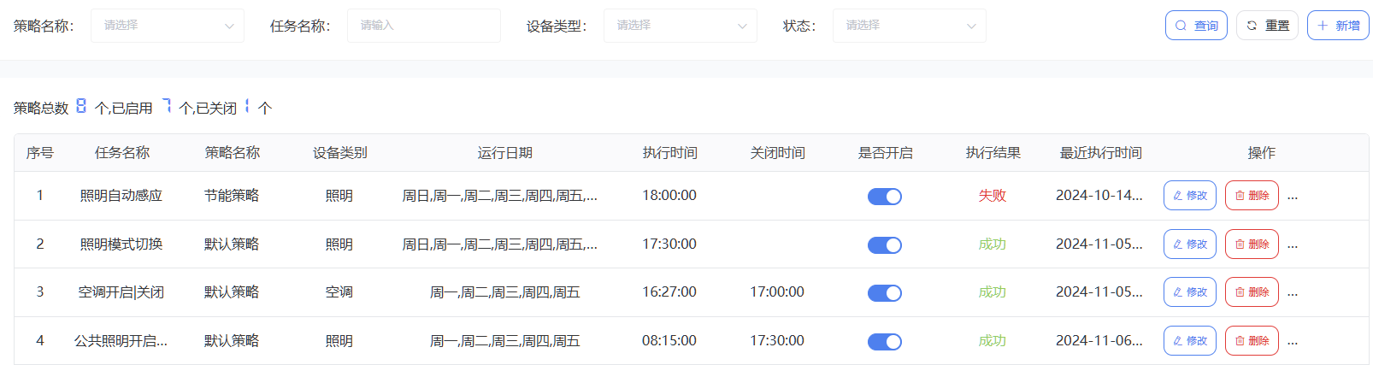Open the 状态 dropdown
Viewport: 1373px width, 365px height.
pos(910,26)
